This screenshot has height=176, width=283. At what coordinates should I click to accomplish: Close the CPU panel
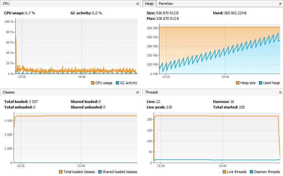pyautogui.click(x=138, y=4)
